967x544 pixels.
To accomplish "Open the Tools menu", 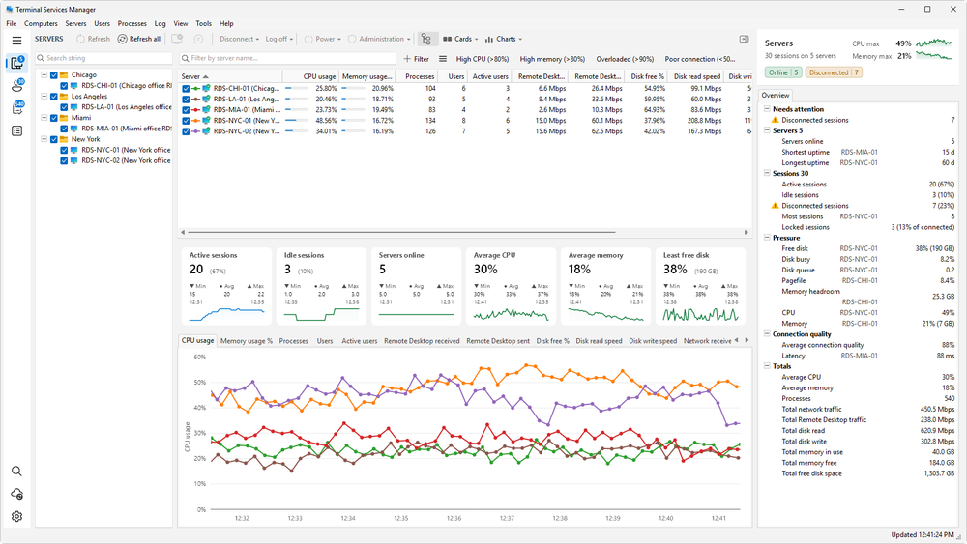I will click(203, 23).
